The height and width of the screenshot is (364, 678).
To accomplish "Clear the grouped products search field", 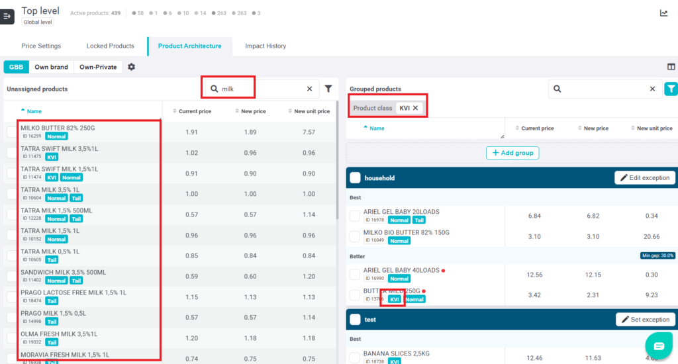I will [x=652, y=89].
